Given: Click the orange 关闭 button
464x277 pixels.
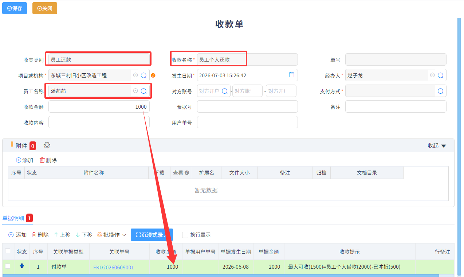Looking at the screenshot, I should point(45,8).
